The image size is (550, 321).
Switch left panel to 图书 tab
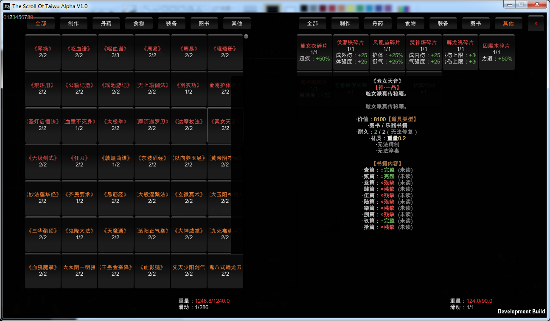click(x=204, y=23)
